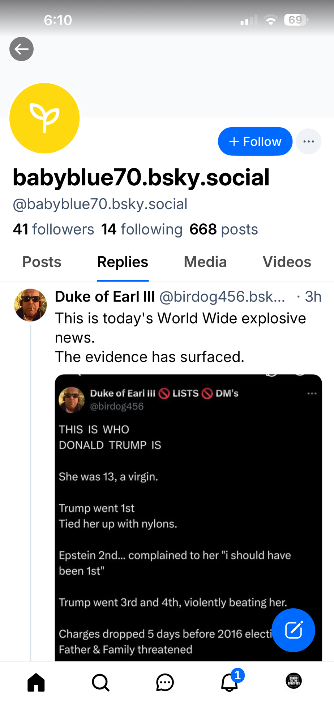The image size is (334, 725).
Task: Tap the compose new post button
Action: [293, 630]
